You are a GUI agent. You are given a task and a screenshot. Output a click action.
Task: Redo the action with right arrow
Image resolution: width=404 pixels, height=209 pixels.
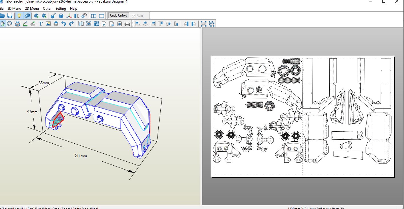pyautogui.click(x=71, y=24)
